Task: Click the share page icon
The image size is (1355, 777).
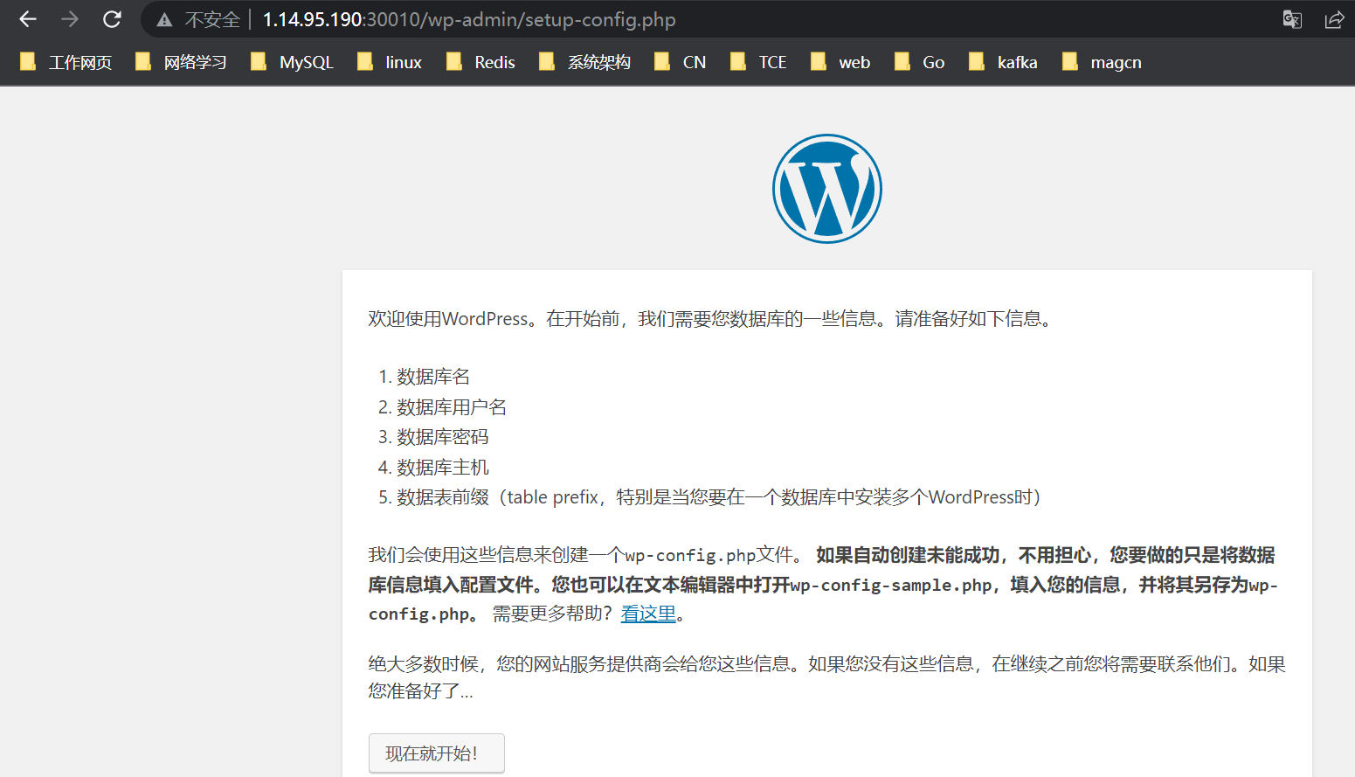Action: [x=1334, y=19]
